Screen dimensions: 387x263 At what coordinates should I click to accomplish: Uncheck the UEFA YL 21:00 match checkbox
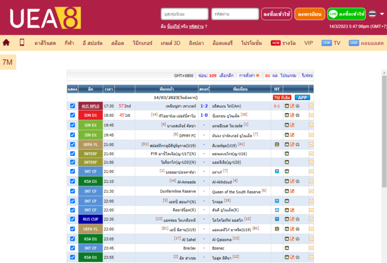[73, 144]
